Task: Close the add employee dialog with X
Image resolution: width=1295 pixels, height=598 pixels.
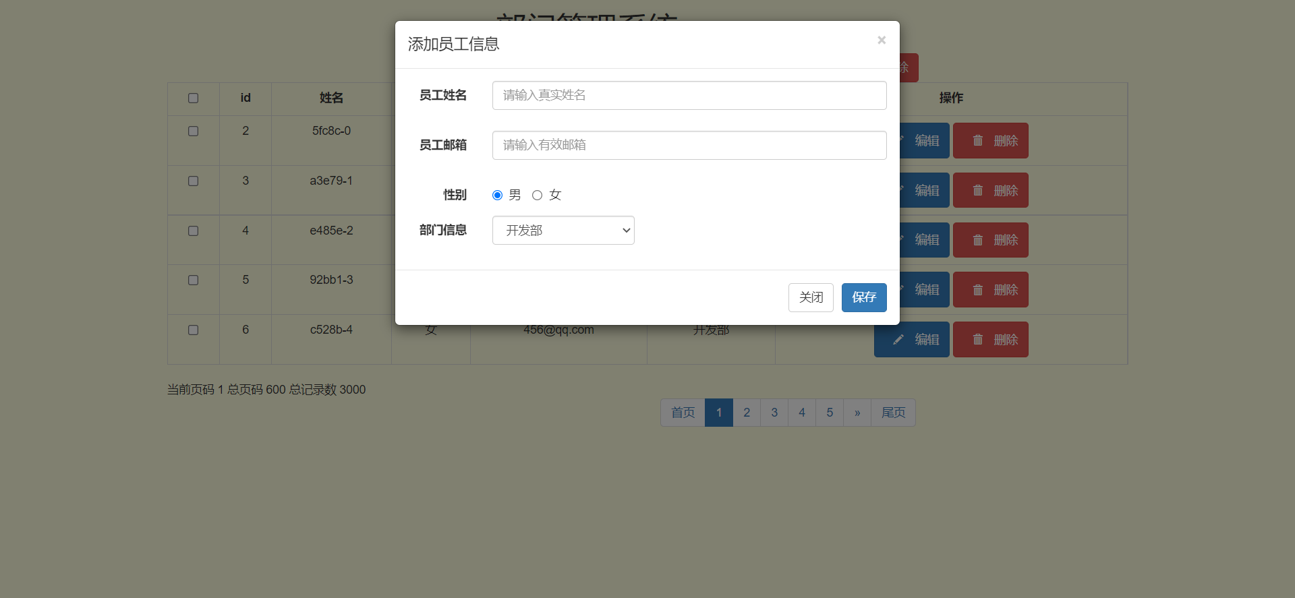Action: 881,40
